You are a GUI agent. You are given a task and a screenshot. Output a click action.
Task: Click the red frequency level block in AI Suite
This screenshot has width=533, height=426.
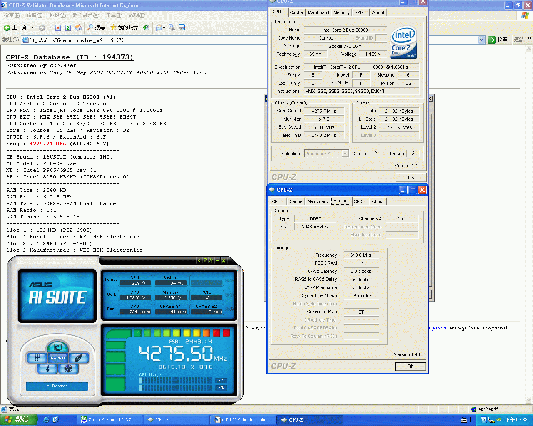point(227,333)
